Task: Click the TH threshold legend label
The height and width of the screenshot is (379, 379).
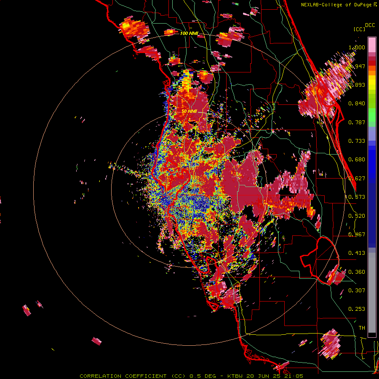Action: (x=362, y=328)
